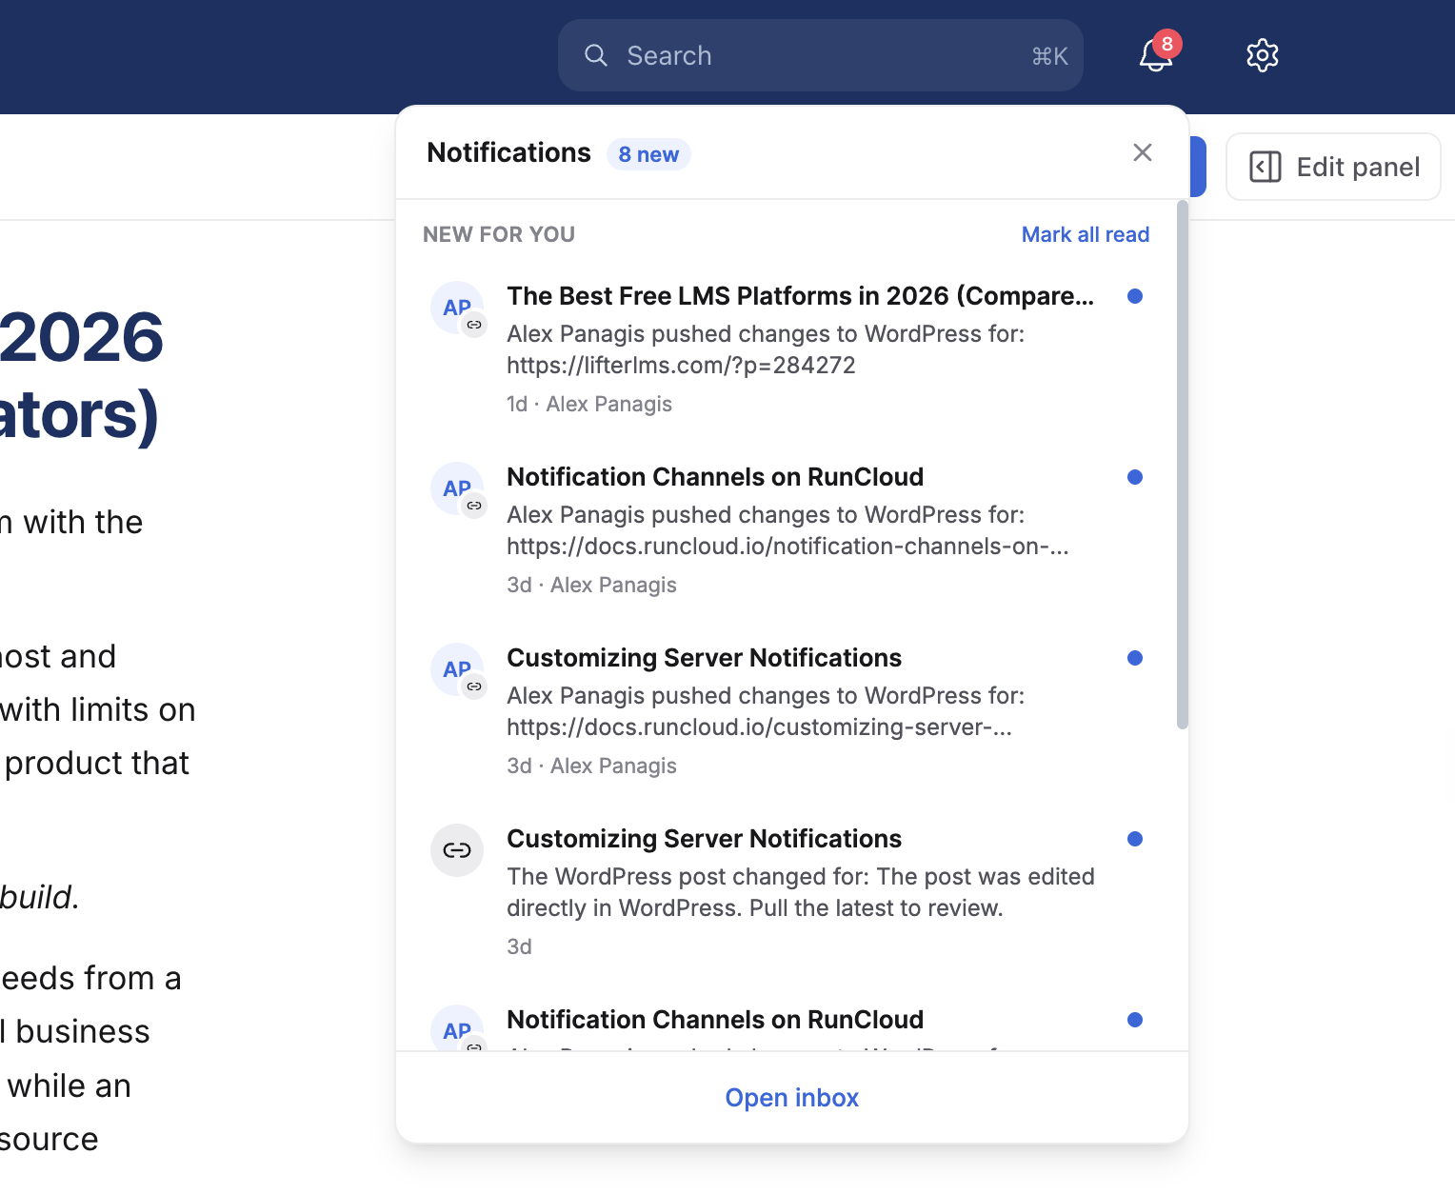Open the last Notification Channels on RunCloud item

point(791,1023)
